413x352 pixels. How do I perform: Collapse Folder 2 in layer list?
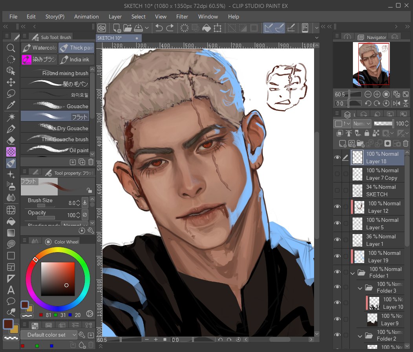(x=360, y=336)
